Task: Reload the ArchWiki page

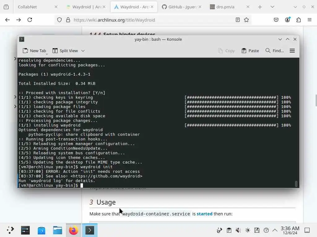Action: point(30,20)
